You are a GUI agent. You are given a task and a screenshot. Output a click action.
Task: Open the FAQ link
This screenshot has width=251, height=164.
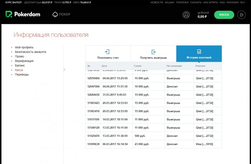click(x=222, y=2)
